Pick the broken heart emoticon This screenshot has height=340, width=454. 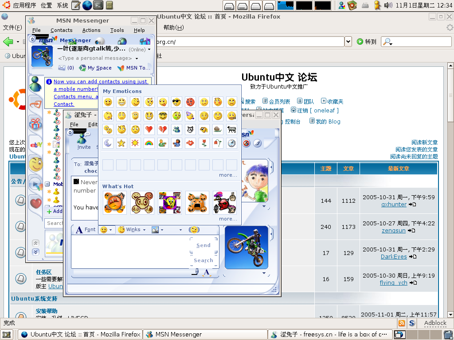point(163,129)
